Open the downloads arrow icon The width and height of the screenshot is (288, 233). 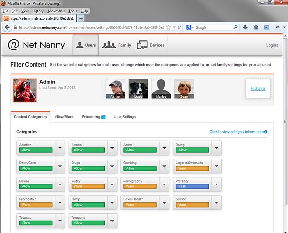point(245,27)
